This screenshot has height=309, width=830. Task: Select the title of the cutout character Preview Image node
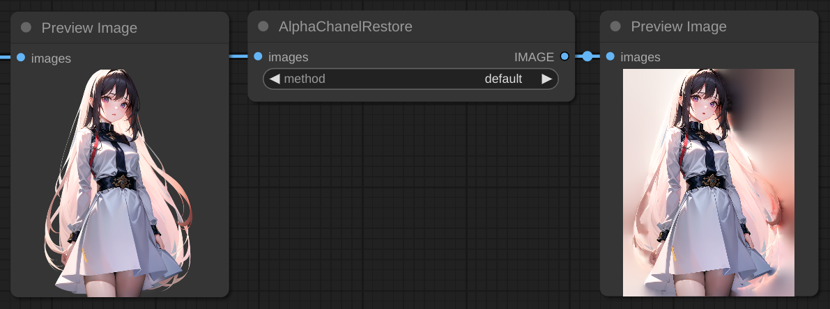(89, 28)
